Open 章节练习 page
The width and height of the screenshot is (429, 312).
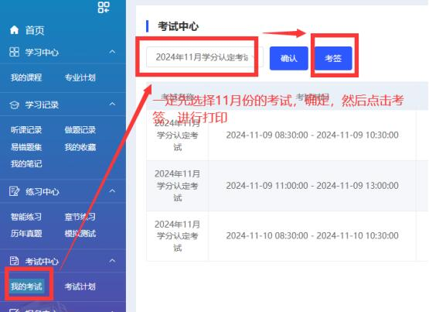(80, 217)
